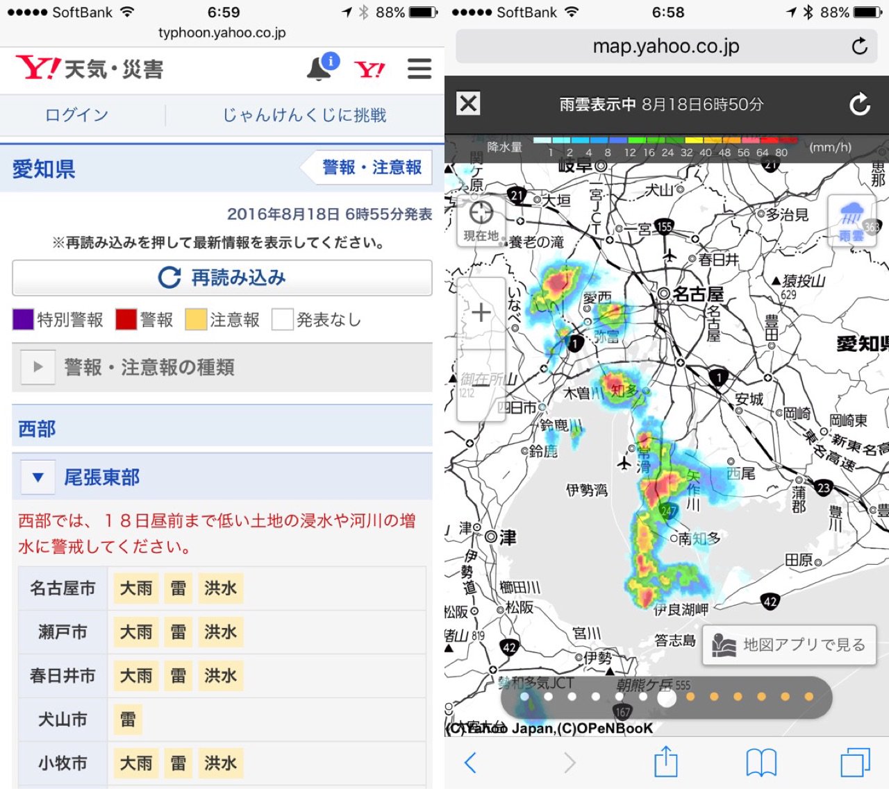
Task: Open the Yahoo! 天気・災害 header logo
Action: pyautogui.click(x=90, y=68)
